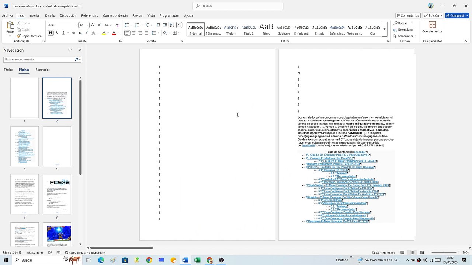472x265 pixels.
Task: Click the Decrease Indent icon
Action: 159,25
